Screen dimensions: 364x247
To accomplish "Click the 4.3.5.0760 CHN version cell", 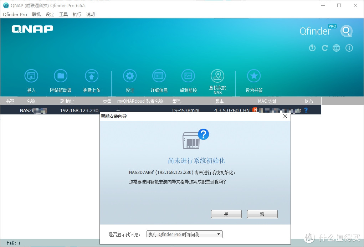I will [x=232, y=110].
